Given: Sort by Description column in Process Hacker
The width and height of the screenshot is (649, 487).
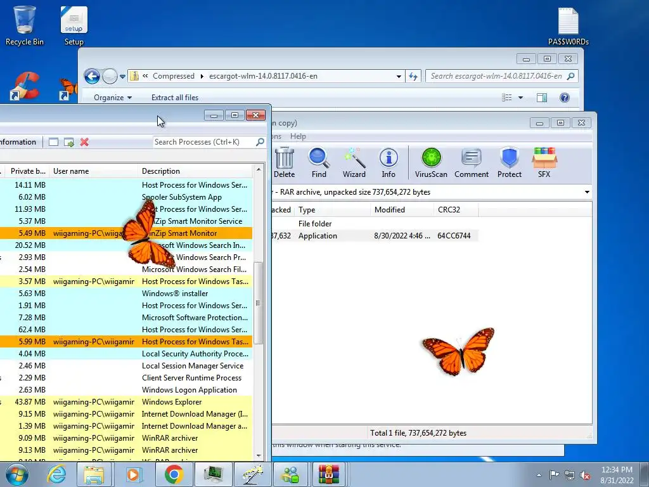Looking at the screenshot, I should [x=195, y=171].
